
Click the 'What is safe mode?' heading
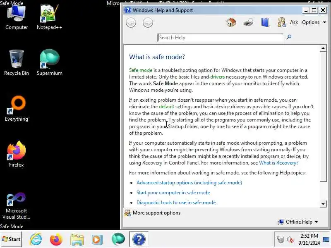coord(157,57)
